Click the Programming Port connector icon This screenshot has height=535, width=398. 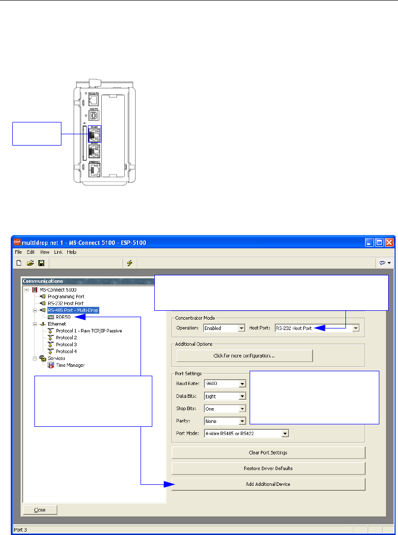point(43,297)
